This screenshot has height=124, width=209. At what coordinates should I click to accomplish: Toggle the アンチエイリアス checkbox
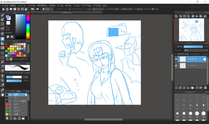(x=70, y=9)
